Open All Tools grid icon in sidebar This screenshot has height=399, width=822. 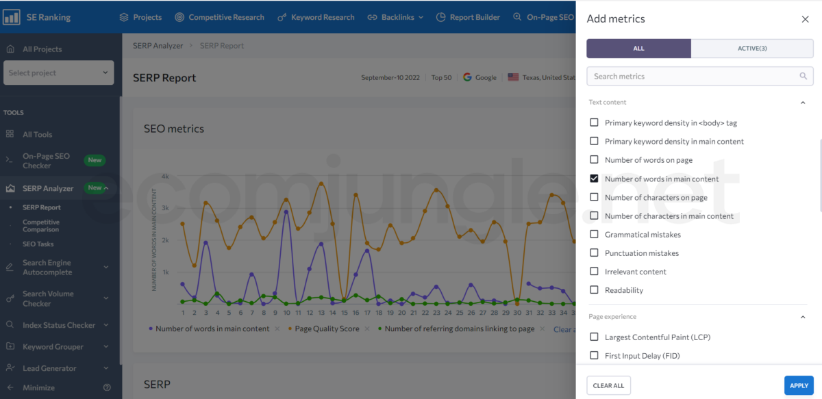tap(10, 134)
